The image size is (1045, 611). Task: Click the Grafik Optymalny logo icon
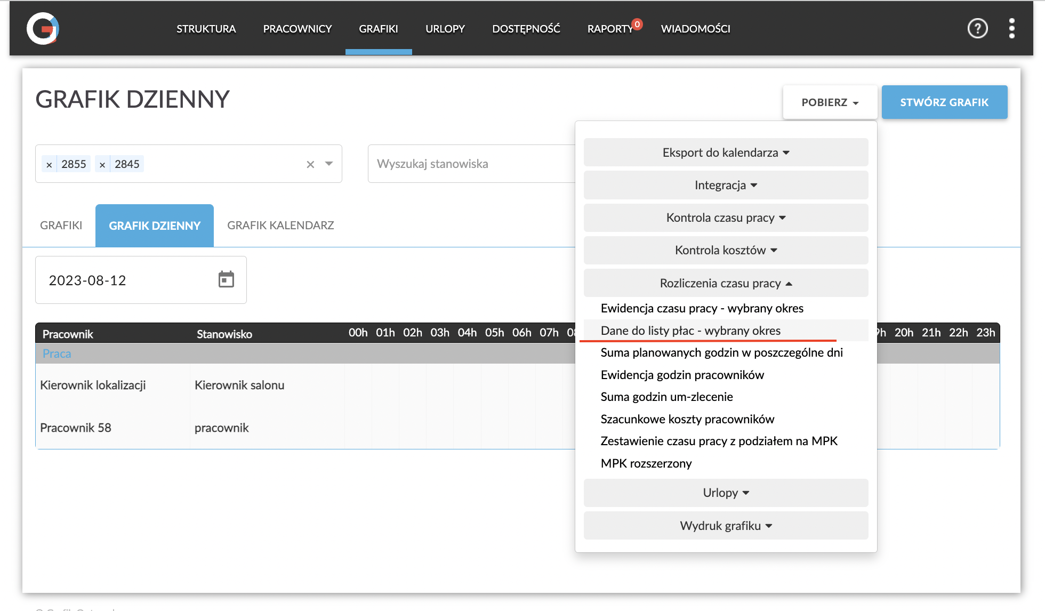43,29
